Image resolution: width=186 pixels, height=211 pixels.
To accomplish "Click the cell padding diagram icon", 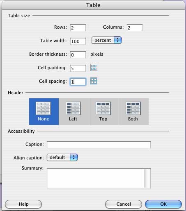I will coord(94,68).
